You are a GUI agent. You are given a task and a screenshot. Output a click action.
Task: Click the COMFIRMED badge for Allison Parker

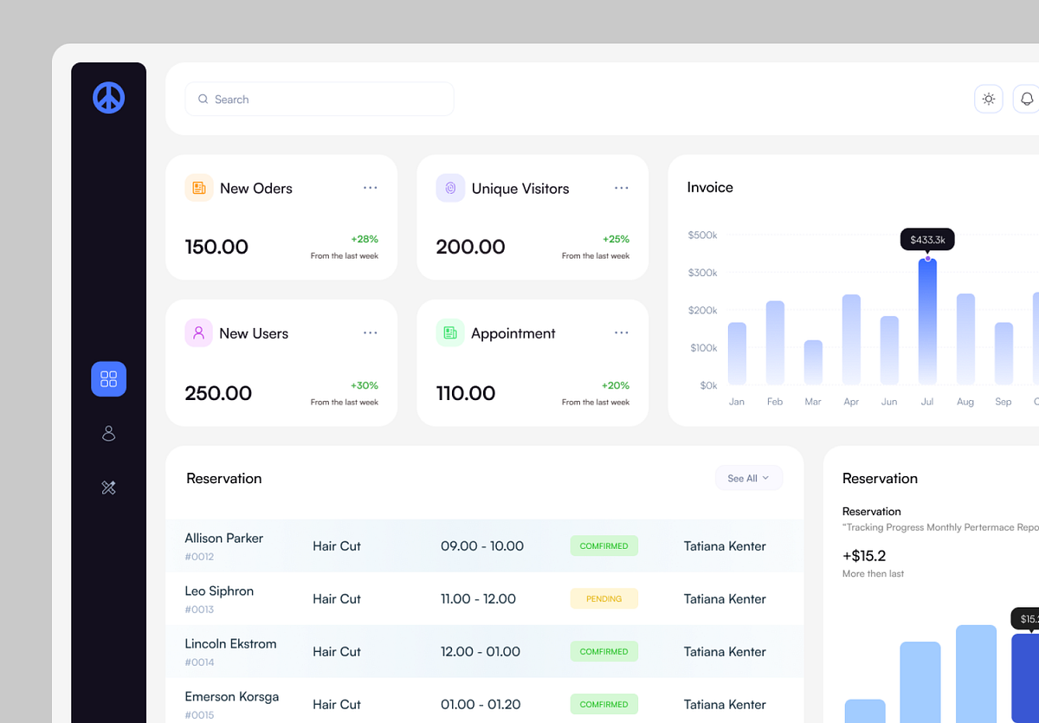point(604,545)
